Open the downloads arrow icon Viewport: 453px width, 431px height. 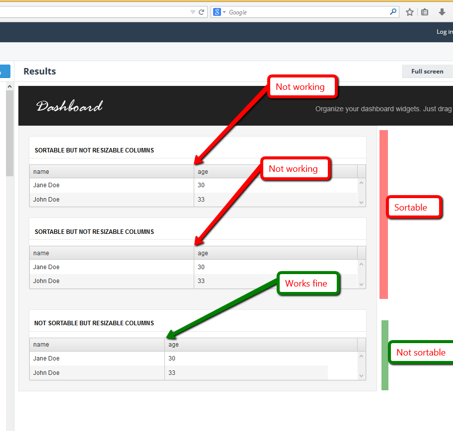[442, 12]
